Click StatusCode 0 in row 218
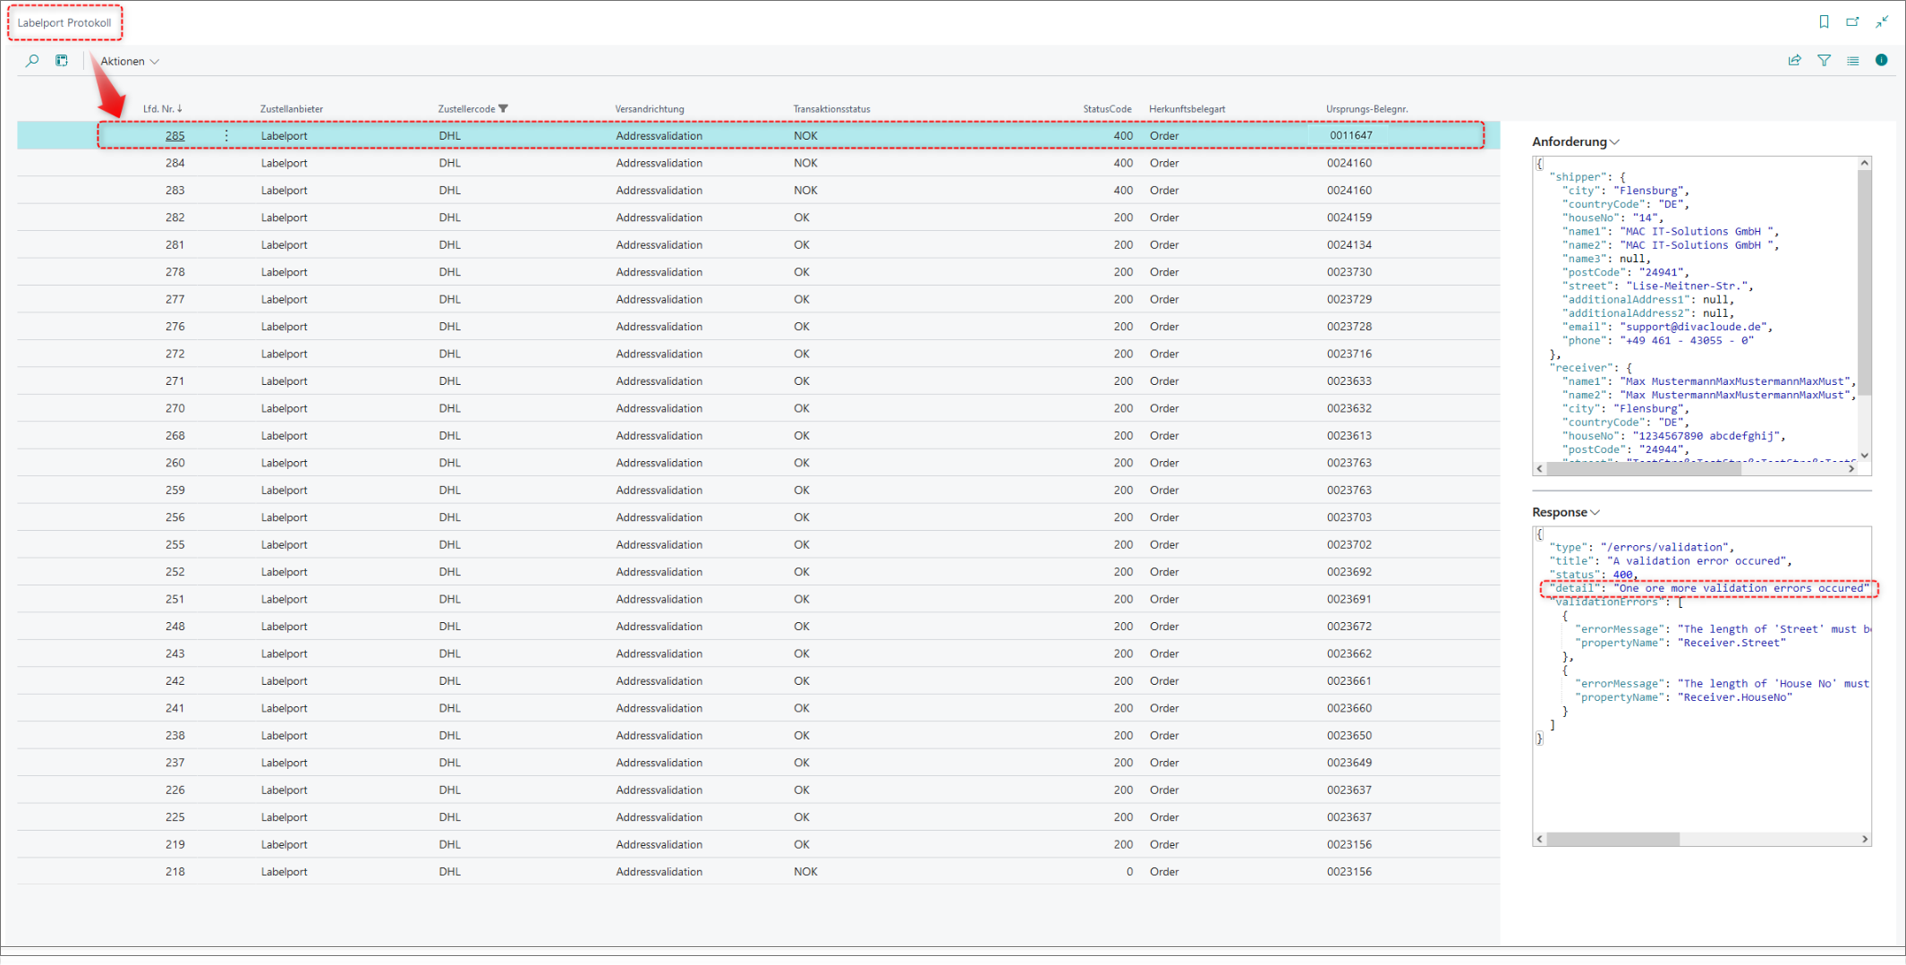Image resolution: width=1906 pixels, height=965 pixels. 1129,873
